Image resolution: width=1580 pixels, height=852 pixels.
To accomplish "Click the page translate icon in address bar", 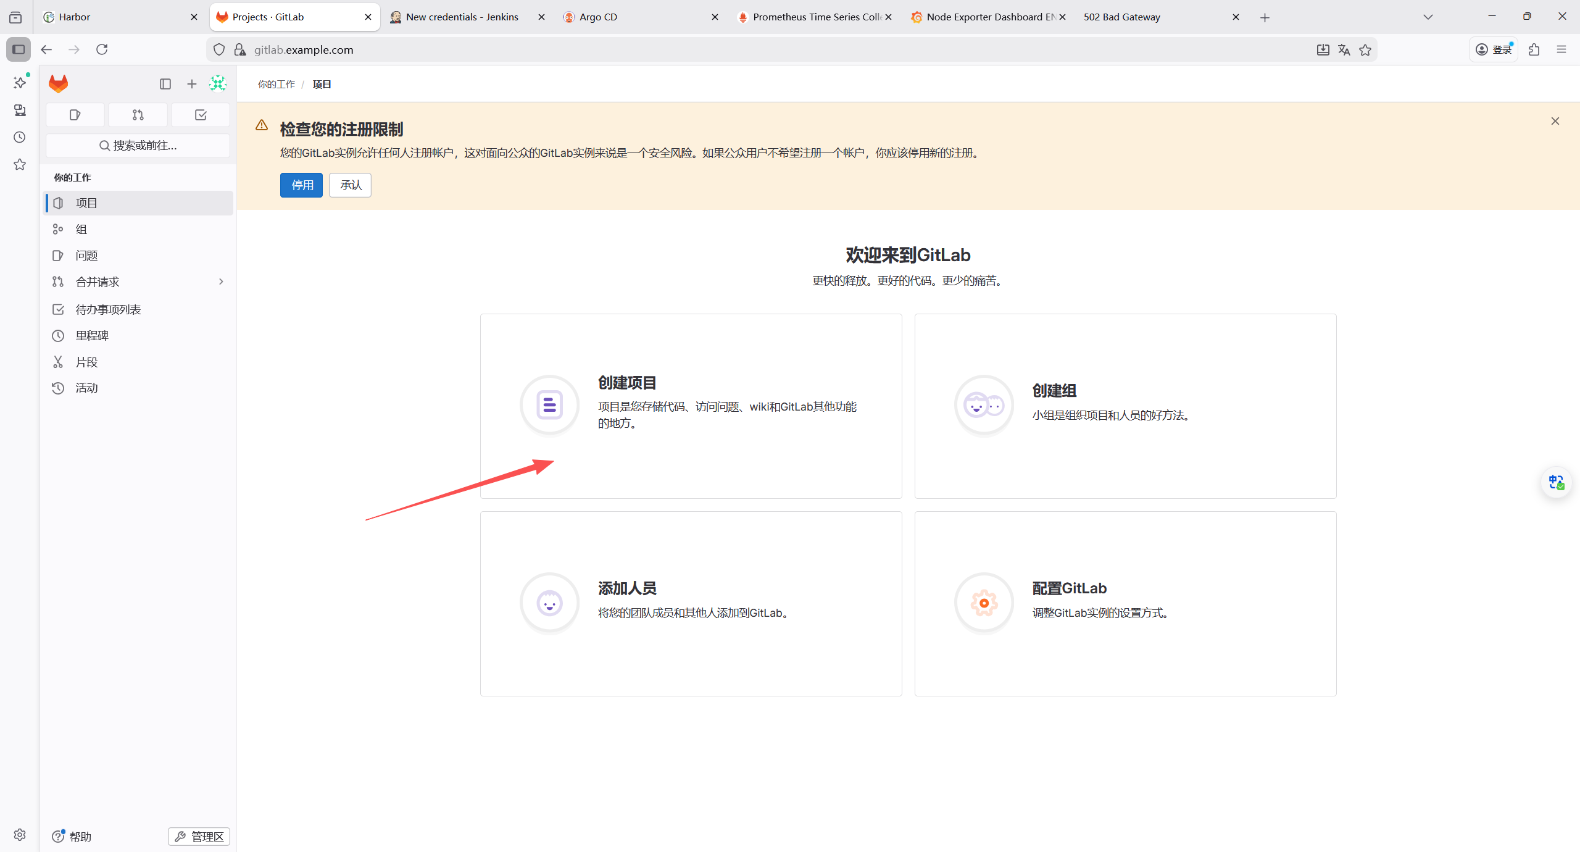I will click(1344, 50).
